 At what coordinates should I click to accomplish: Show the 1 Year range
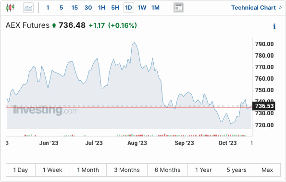[x=203, y=170]
